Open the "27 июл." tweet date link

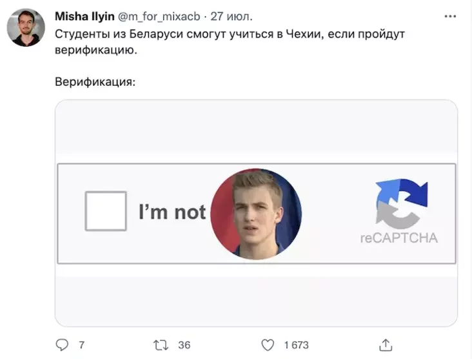pyautogui.click(x=231, y=16)
